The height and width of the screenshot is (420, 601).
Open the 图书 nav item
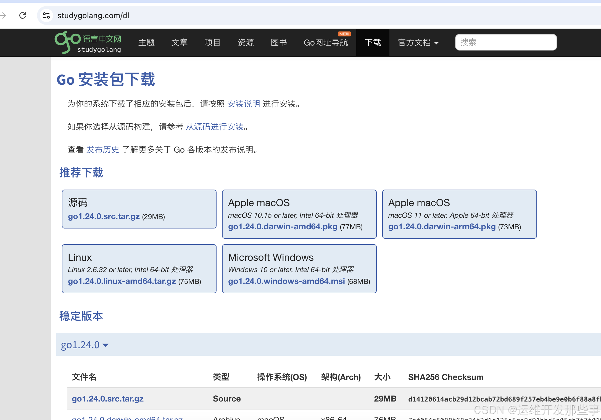(279, 42)
